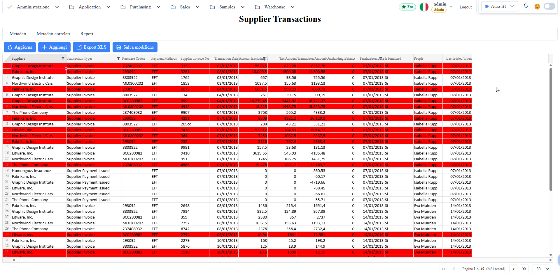Sort by Outstanding Balance column header
The width and height of the screenshot is (560, 275).
(x=341, y=58)
